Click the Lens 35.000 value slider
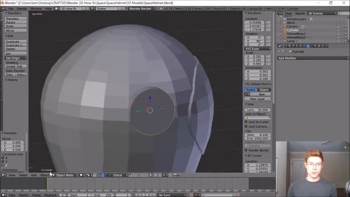 click(x=258, y=110)
